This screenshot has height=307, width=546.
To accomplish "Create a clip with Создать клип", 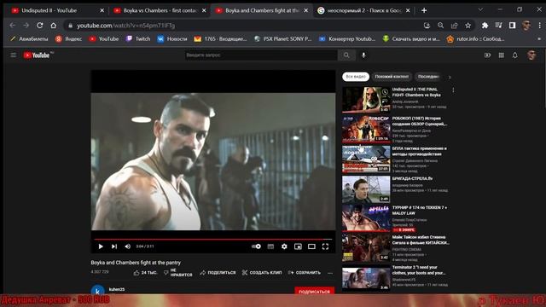I will pos(262,273).
